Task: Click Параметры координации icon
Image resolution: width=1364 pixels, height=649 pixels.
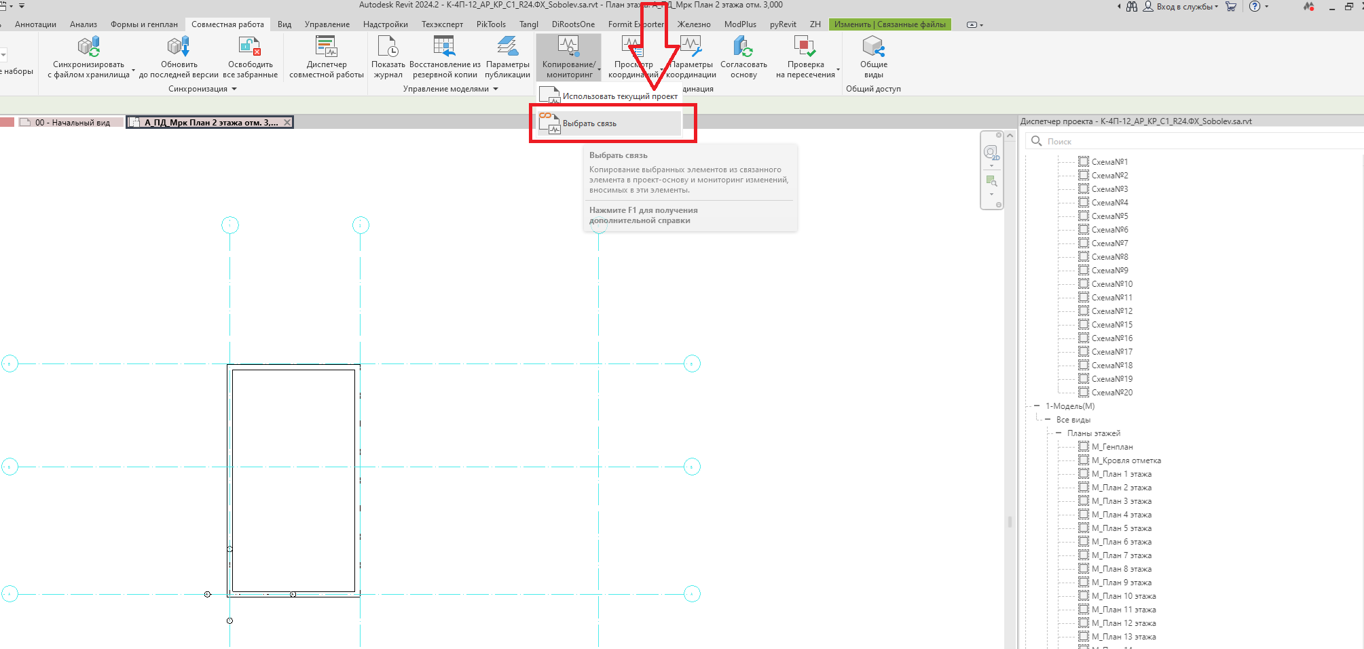Action: (690, 46)
